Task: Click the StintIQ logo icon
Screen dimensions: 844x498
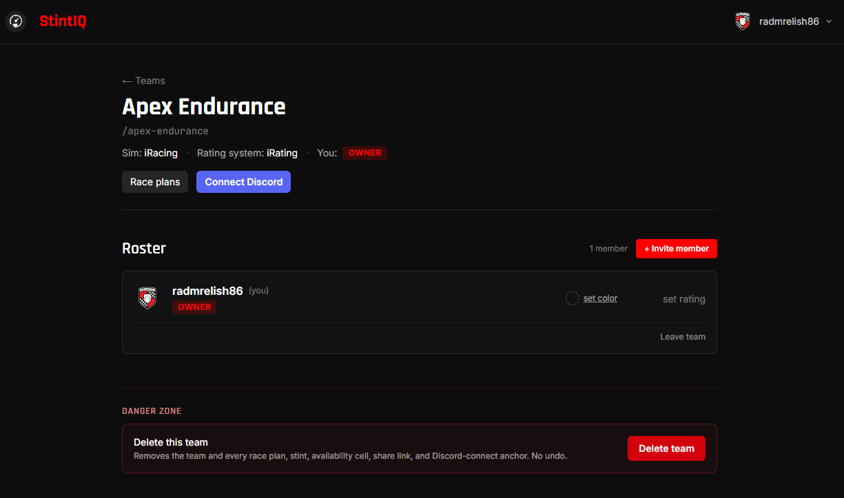Action: click(16, 21)
